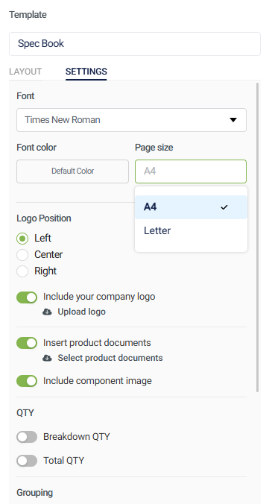The width and height of the screenshot is (272, 504).
Task: Click the Spec Book template name field
Action: [135, 44]
